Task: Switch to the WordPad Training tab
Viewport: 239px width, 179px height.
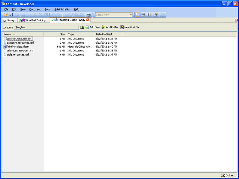Action: click(34, 20)
